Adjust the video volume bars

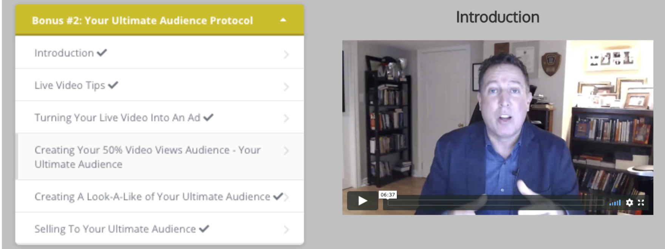point(615,203)
